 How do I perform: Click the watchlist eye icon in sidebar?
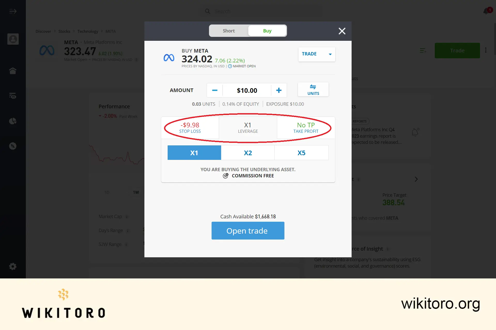click(13, 96)
